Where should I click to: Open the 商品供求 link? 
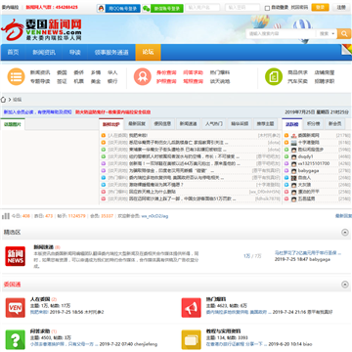coord(297,72)
